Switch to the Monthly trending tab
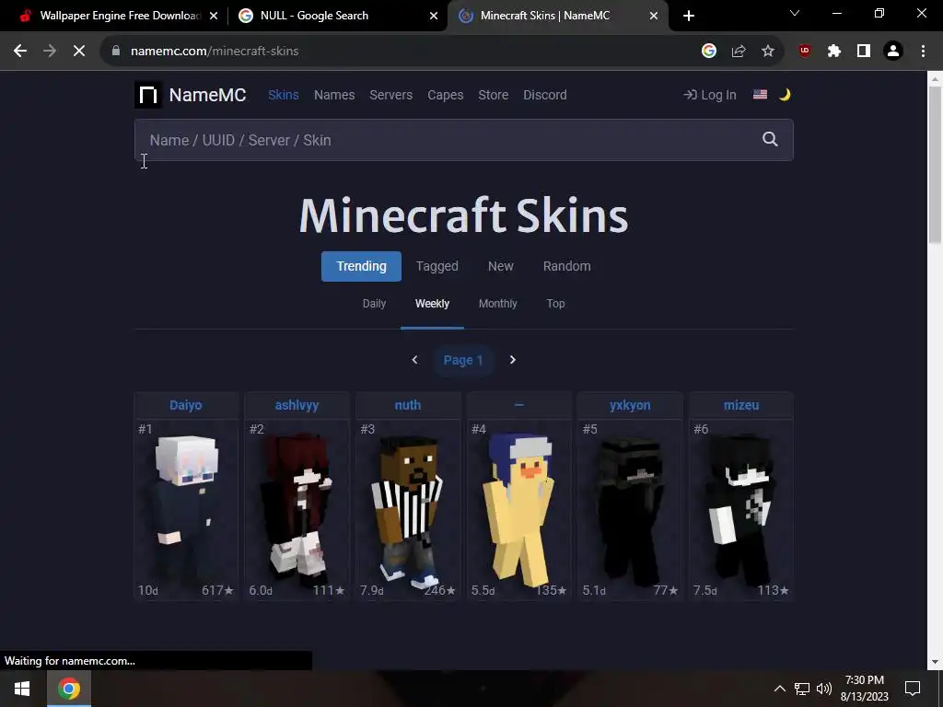The width and height of the screenshot is (943, 707). tap(497, 304)
